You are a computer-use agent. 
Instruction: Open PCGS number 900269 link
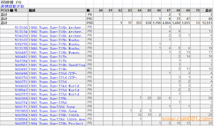pos(21,99)
